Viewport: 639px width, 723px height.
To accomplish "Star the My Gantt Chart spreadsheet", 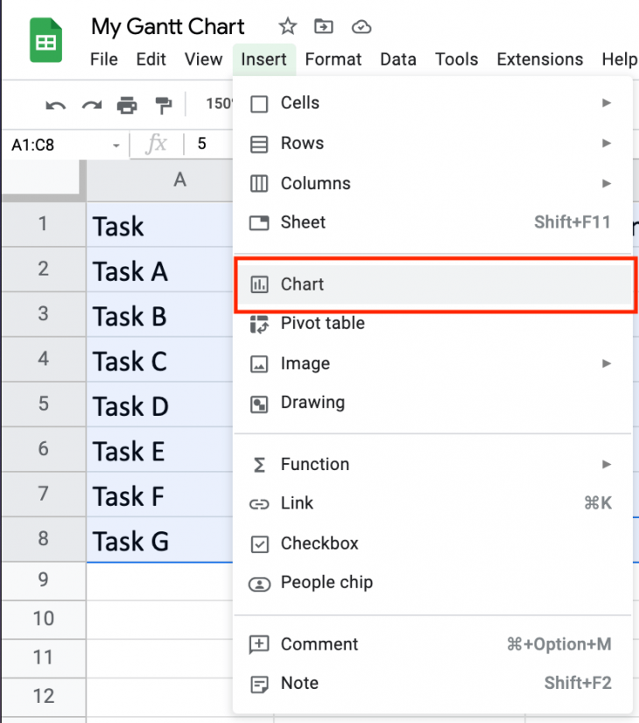I will pyautogui.click(x=287, y=27).
